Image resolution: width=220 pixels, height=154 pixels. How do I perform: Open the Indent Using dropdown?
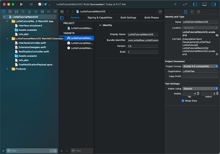pos(200,89)
